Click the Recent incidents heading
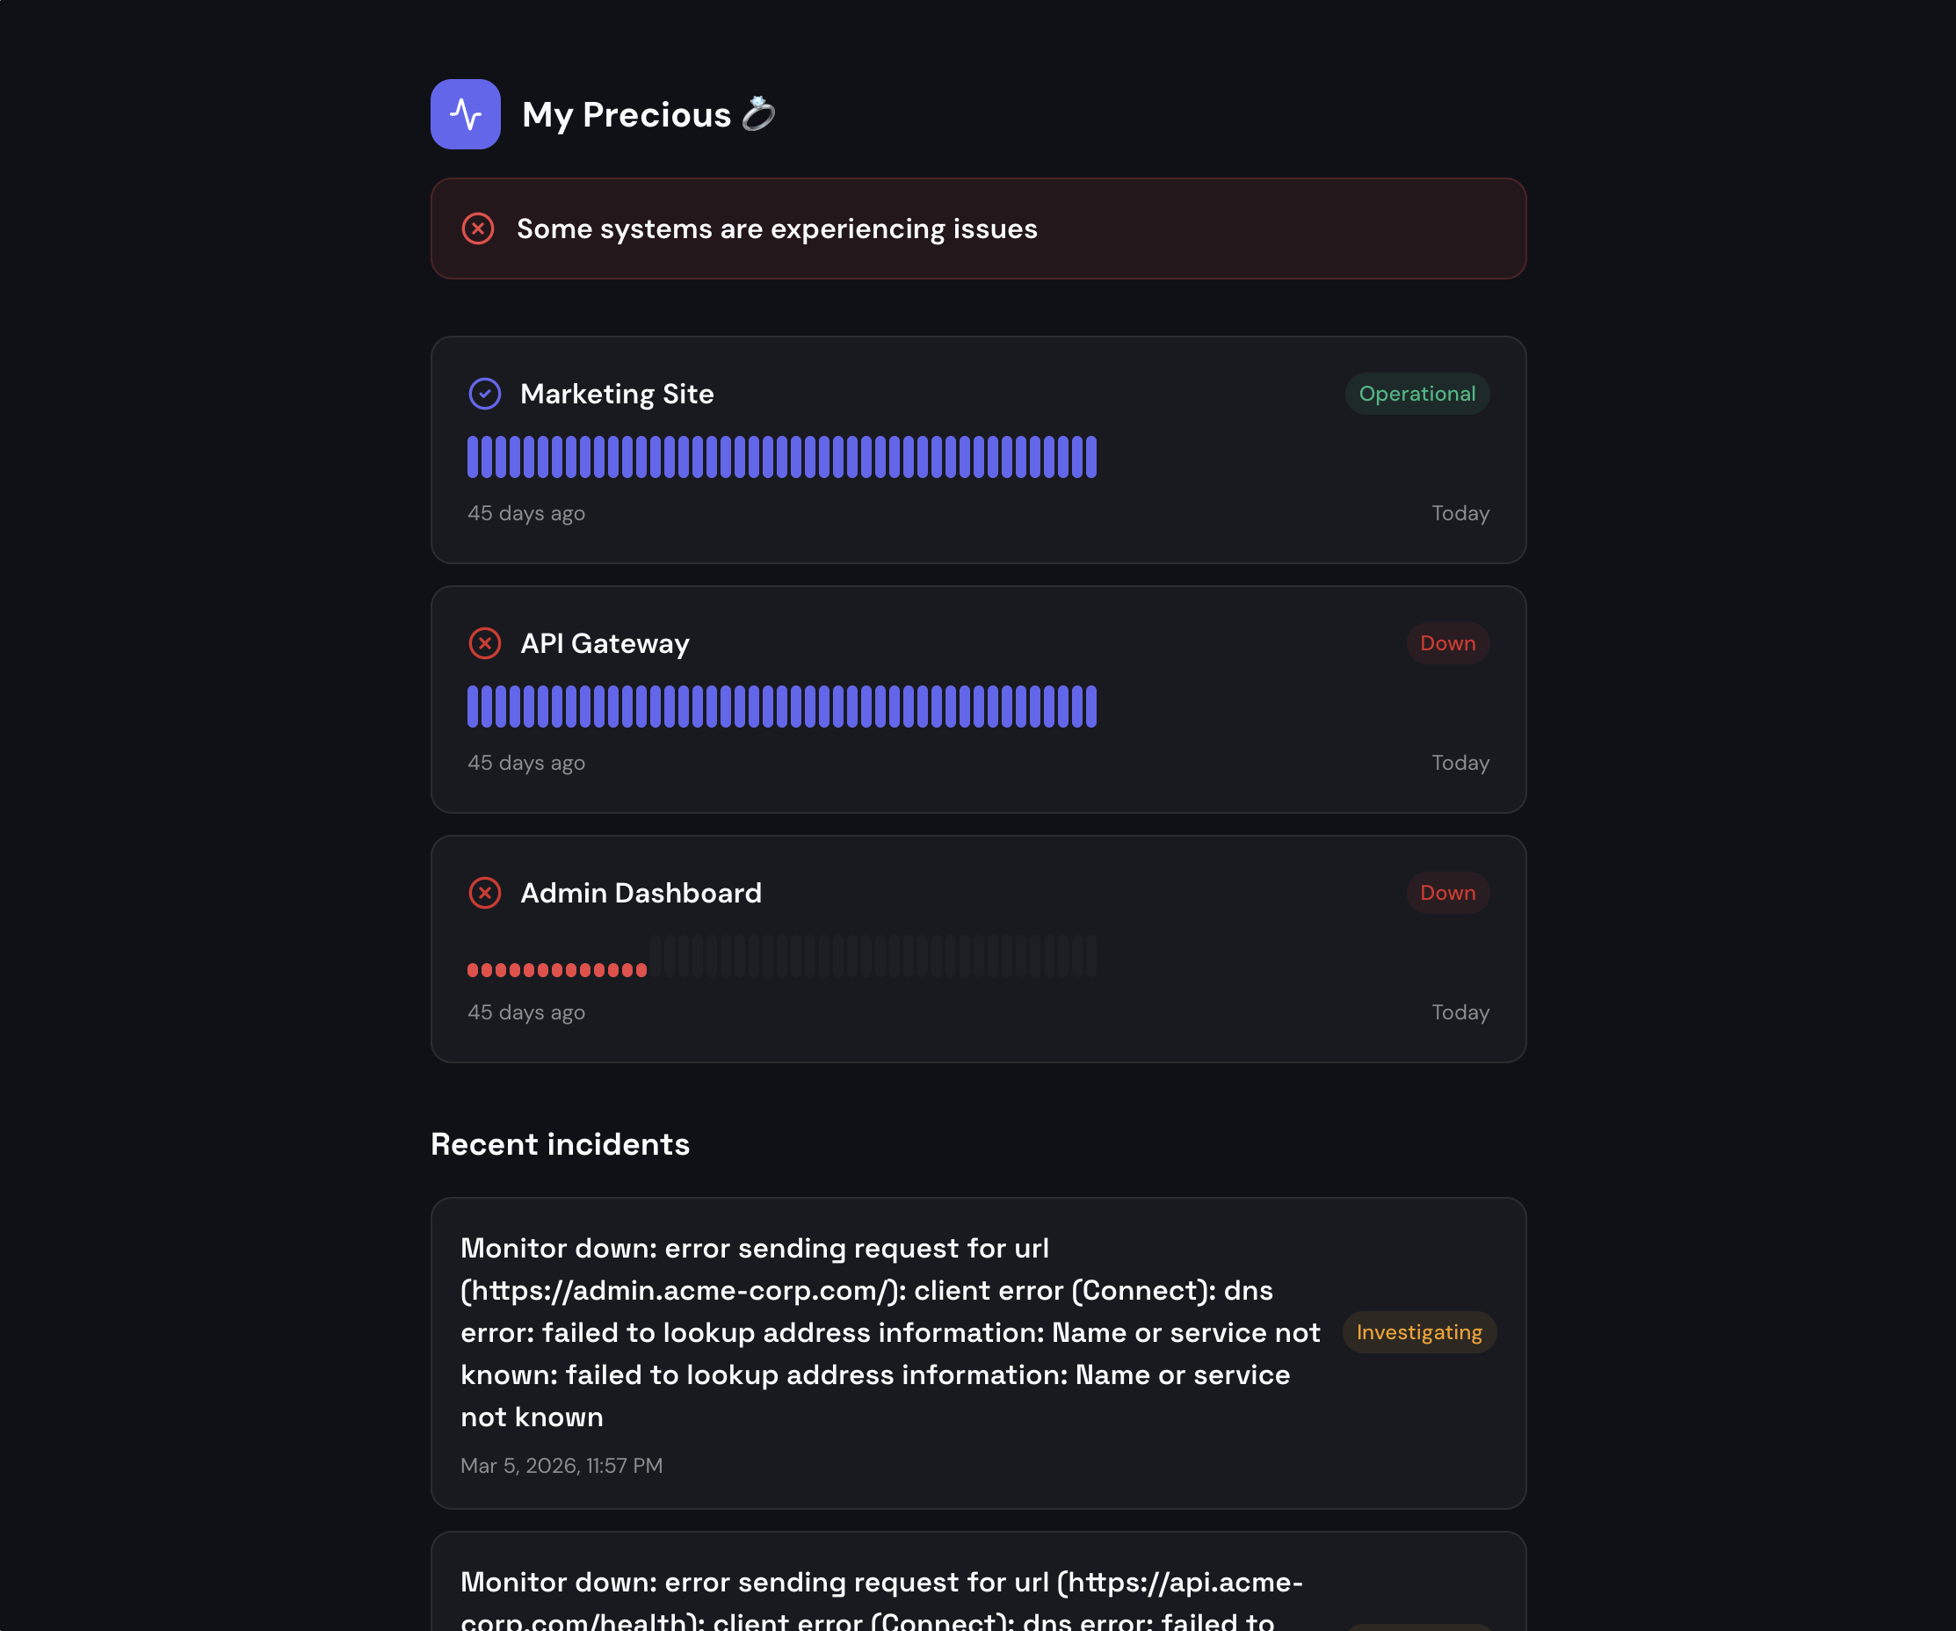Screen dimensions: 1956x1631 pos(560,1144)
